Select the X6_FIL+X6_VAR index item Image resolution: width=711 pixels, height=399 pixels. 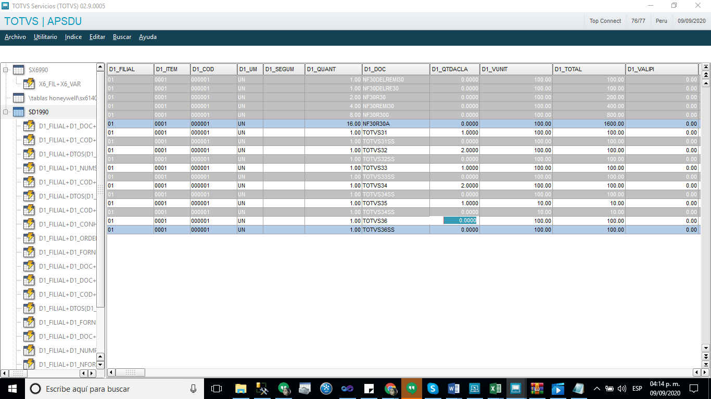point(60,84)
